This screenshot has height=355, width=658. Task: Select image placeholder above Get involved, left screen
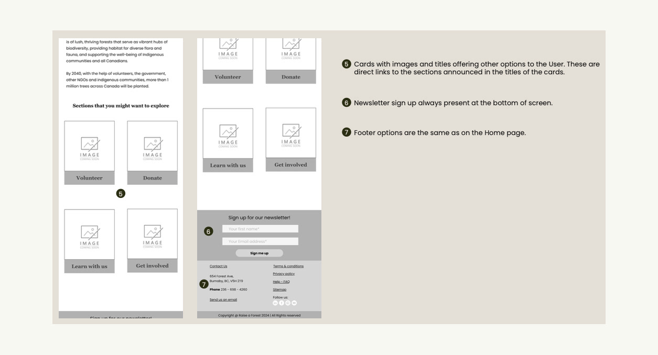click(152, 234)
